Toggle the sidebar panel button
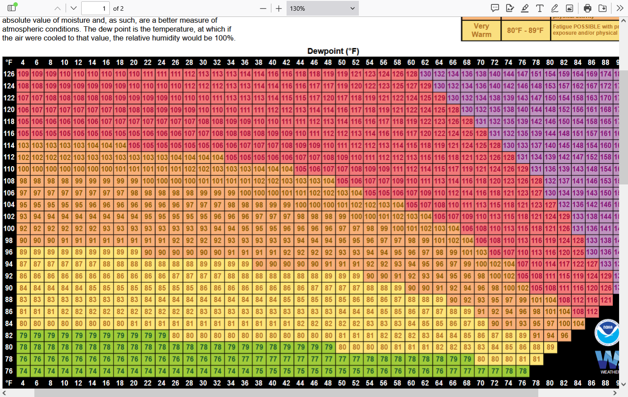 pos(12,8)
